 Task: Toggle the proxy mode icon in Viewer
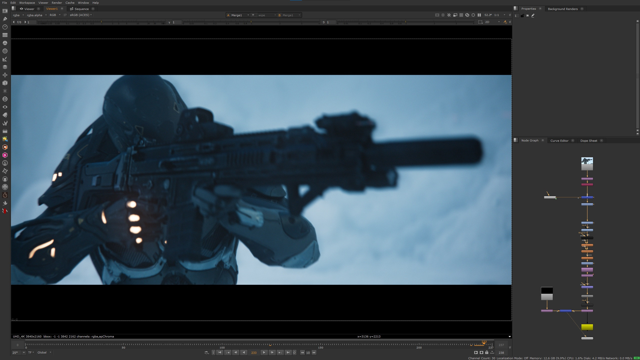coord(455,15)
